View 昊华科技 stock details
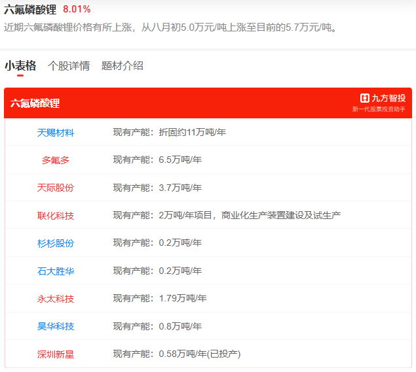Viewport: 416px width, 372px height. pyautogui.click(x=56, y=326)
